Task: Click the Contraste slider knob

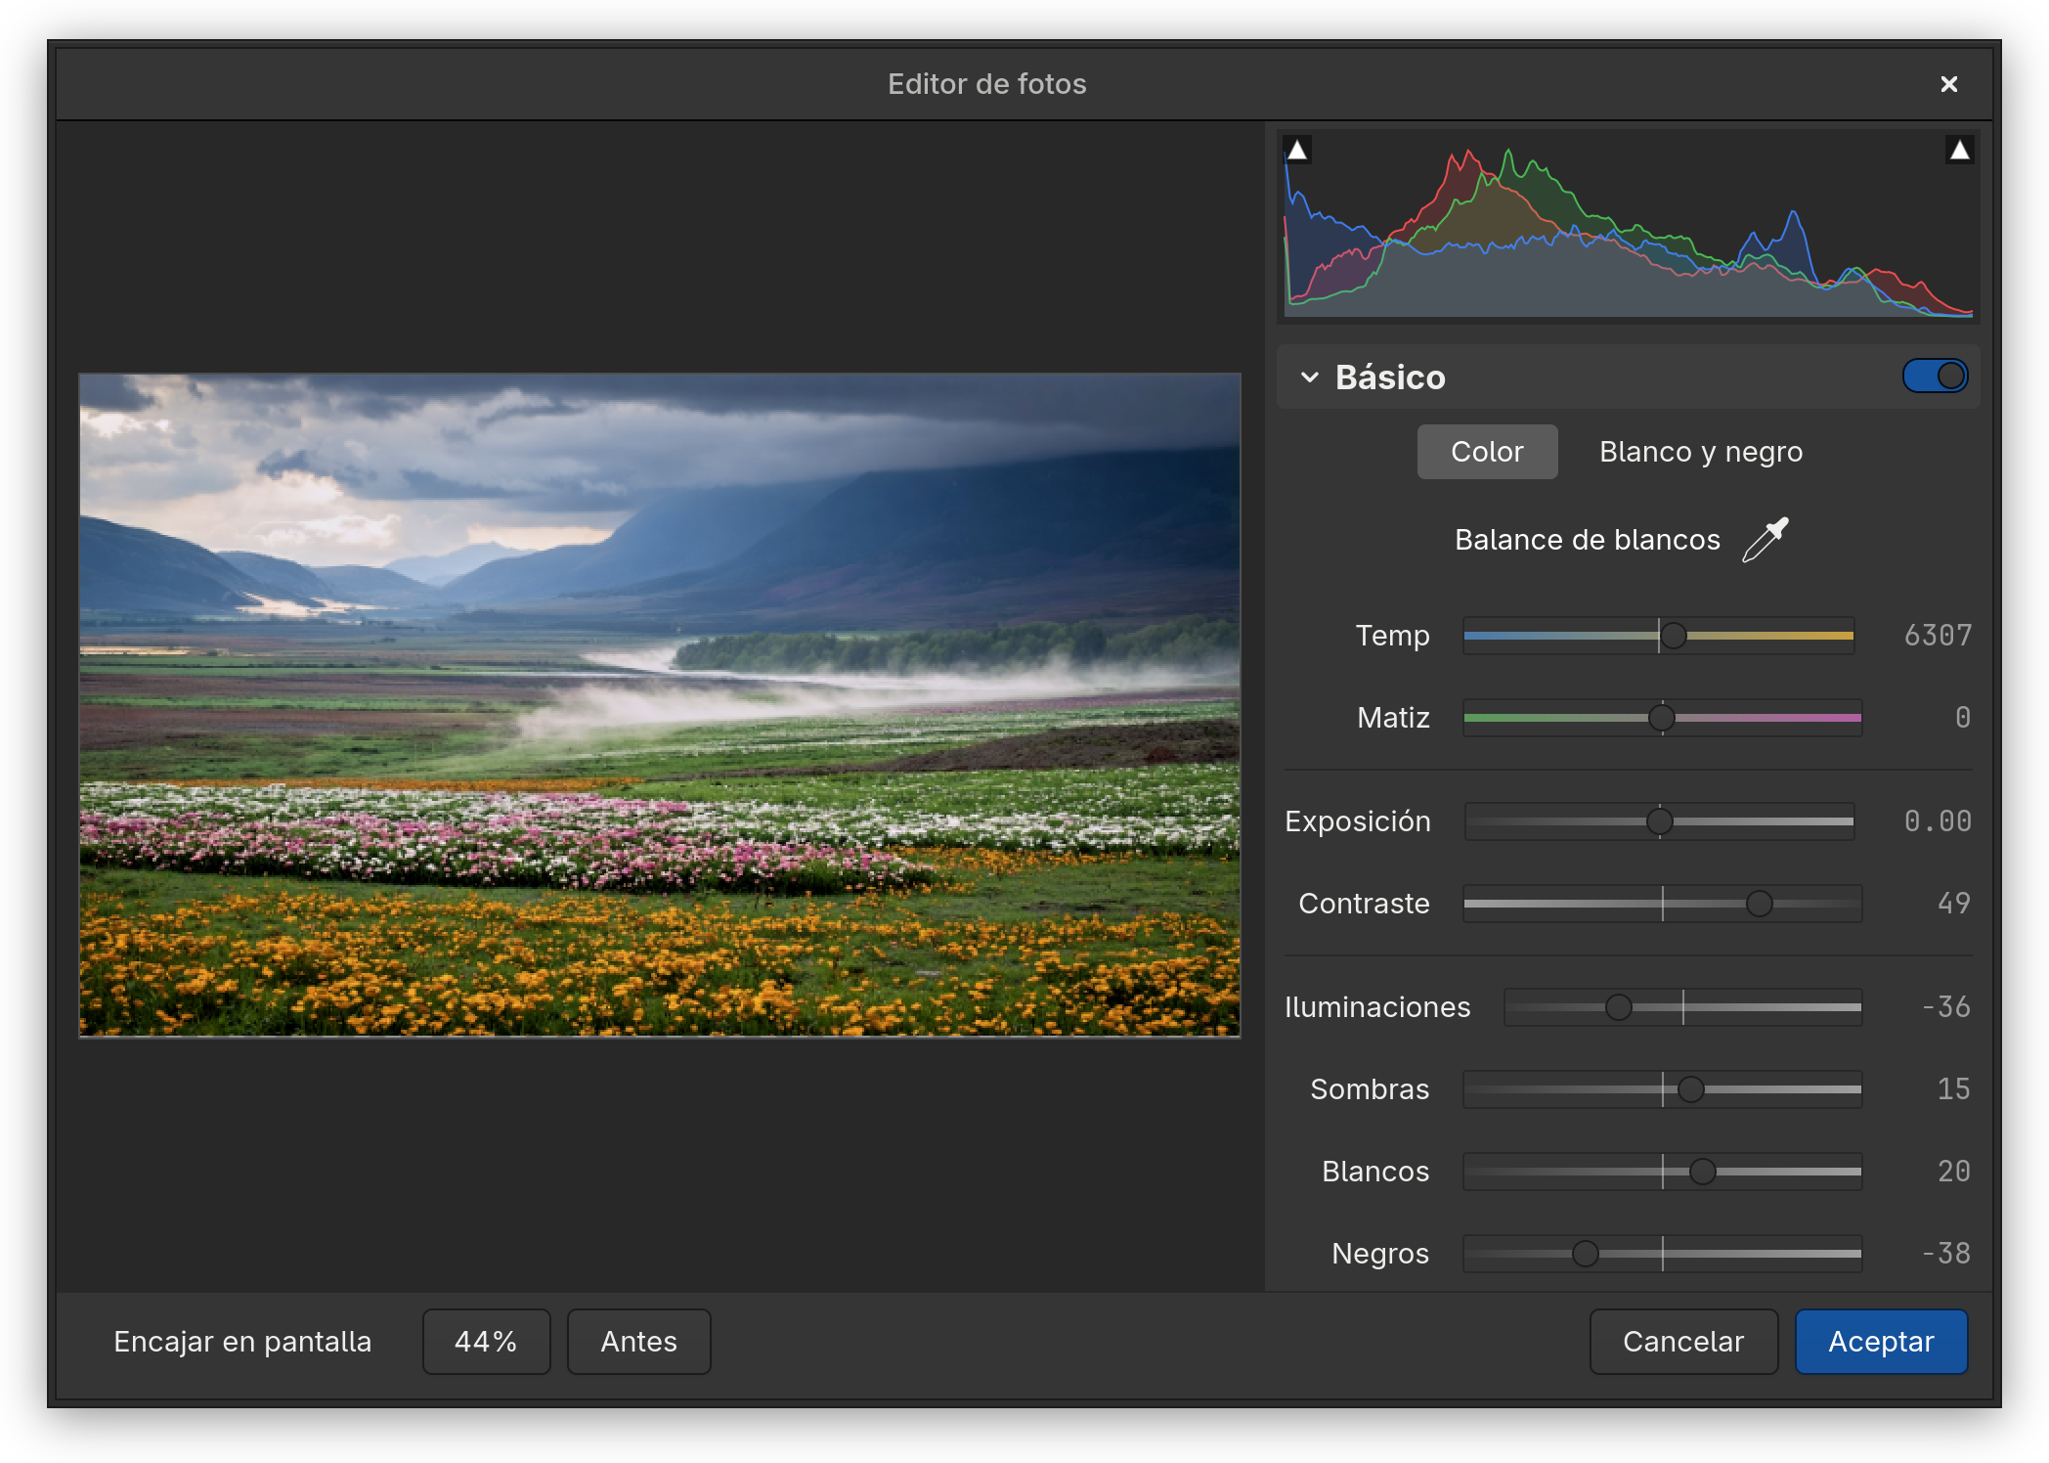Action: (1759, 904)
